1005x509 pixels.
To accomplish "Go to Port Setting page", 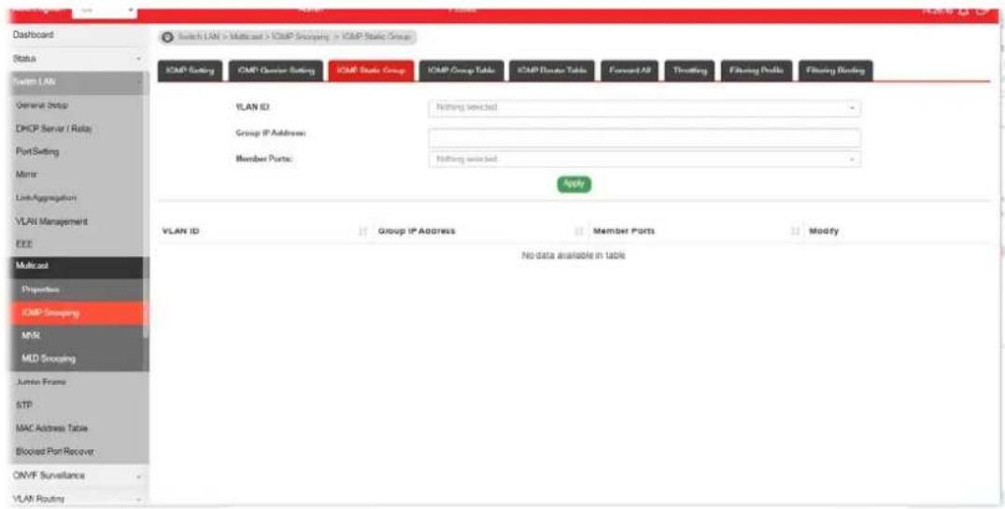I will (77, 152).
